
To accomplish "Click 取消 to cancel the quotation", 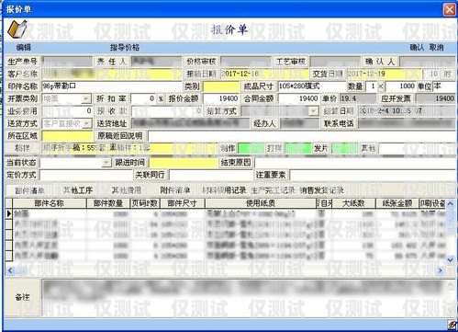I will coord(437,48).
